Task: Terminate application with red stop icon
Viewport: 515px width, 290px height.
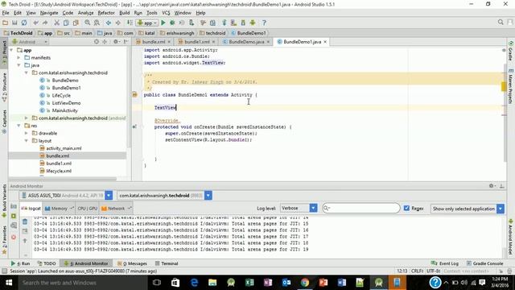Action: [14, 237]
